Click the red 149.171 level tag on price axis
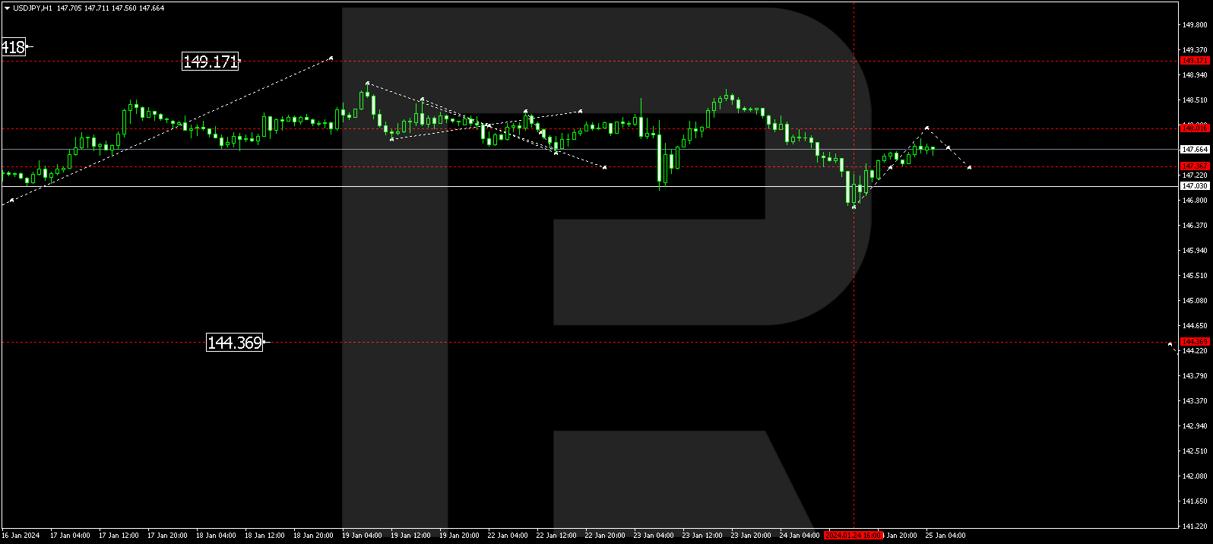Screen dimensions: 1213x544 pyautogui.click(x=1195, y=61)
